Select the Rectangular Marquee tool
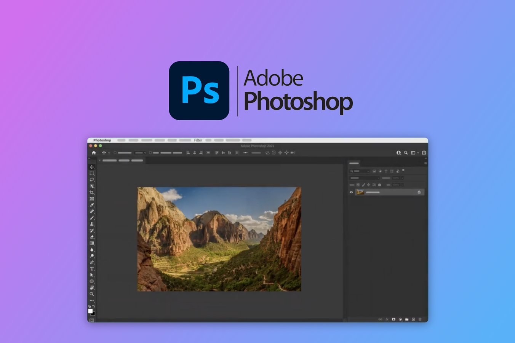The width and height of the screenshot is (515, 343). pos(92,173)
